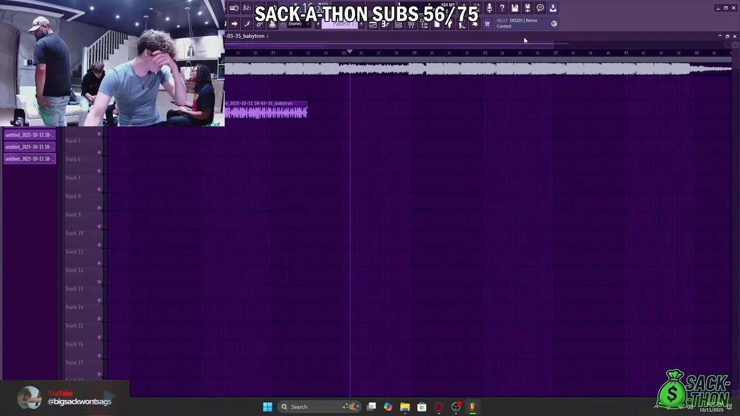Click FL Studio fruit icon in taskbar
The height and width of the screenshot is (416, 740).
click(x=472, y=407)
